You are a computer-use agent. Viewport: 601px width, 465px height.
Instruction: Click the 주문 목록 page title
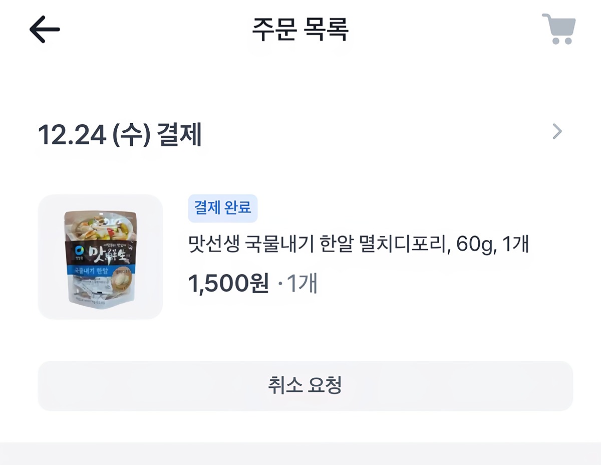pyautogui.click(x=300, y=29)
